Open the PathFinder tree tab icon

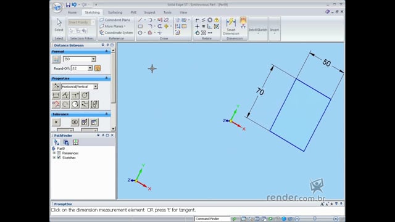(x=57, y=142)
